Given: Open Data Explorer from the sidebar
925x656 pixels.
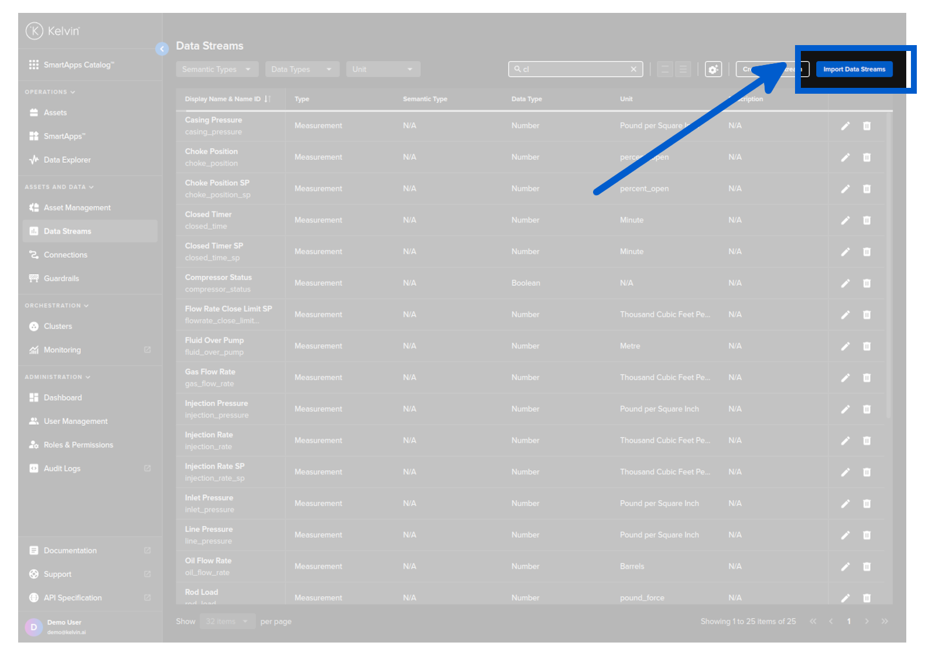Looking at the screenshot, I should 67,160.
